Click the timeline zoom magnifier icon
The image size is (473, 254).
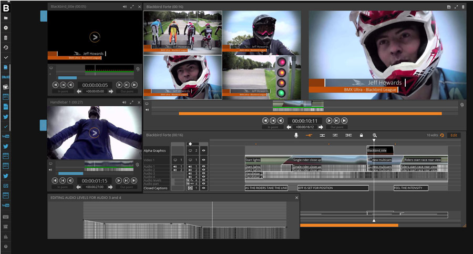[x=374, y=135]
